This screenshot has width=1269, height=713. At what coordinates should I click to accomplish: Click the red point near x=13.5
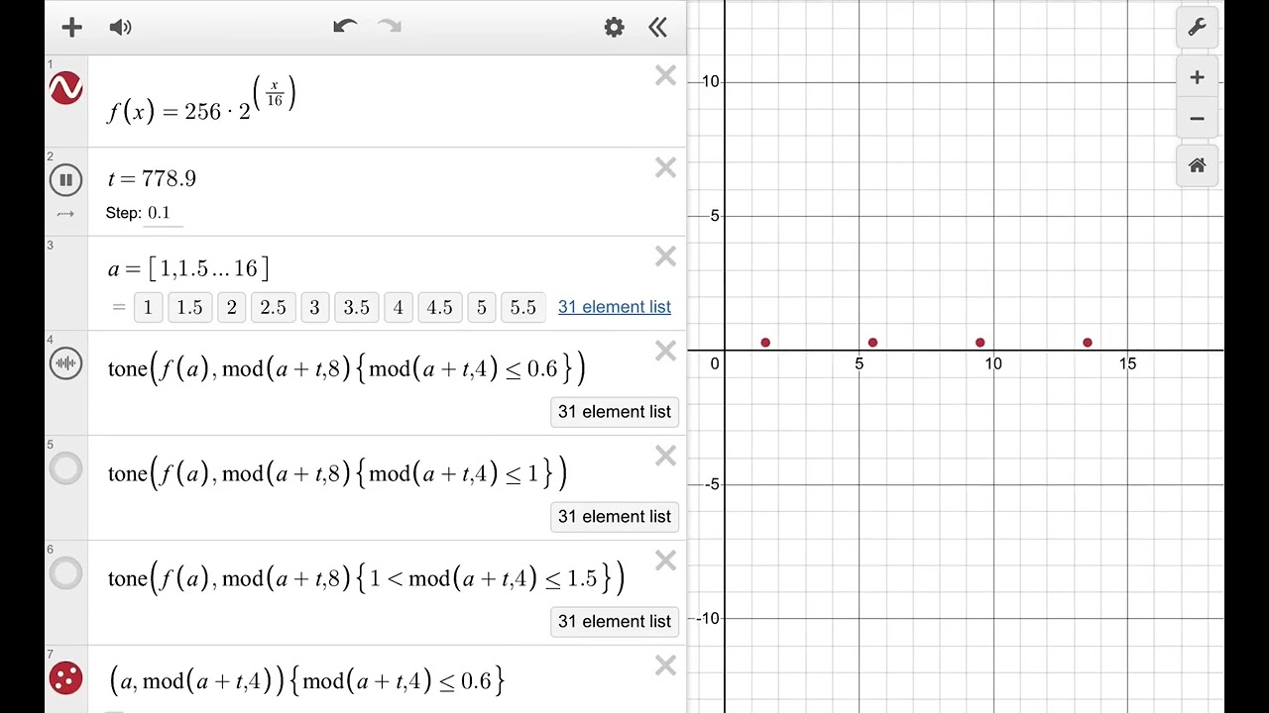coord(1088,343)
